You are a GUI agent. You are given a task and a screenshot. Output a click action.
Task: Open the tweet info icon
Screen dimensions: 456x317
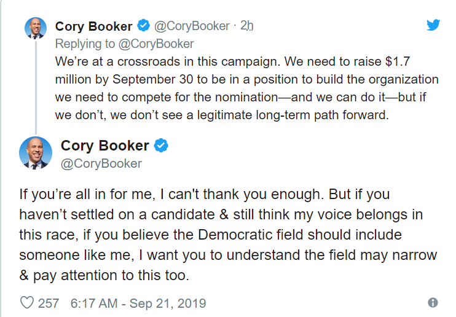pos(433,303)
